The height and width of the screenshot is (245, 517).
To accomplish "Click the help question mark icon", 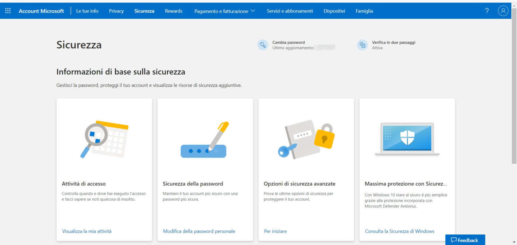I will 487,11.
